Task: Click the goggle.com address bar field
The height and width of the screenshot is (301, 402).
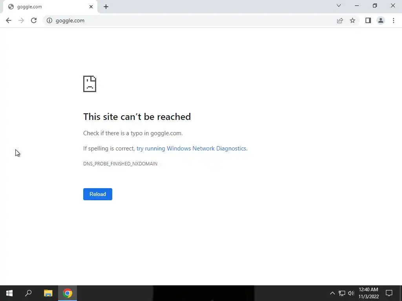Action: pos(190,20)
